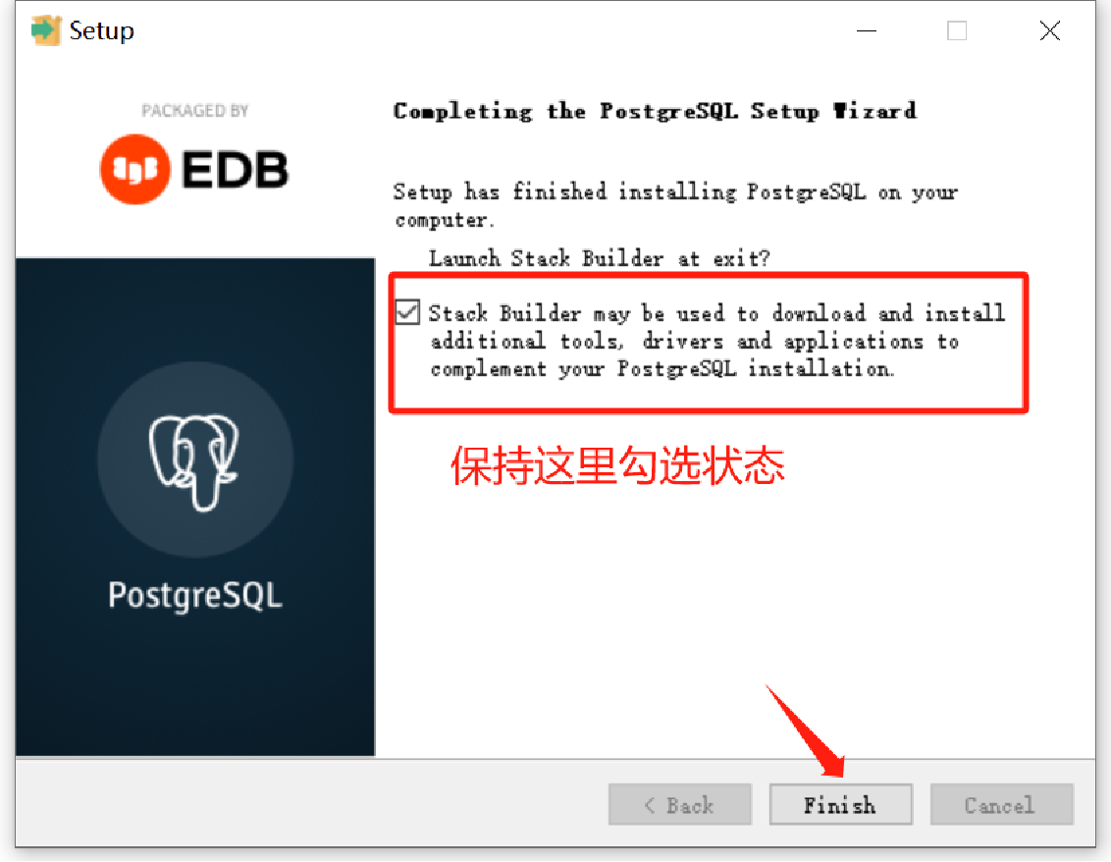Click the disabled Back button

pos(679,805)
